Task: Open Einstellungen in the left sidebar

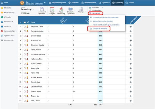Action: click(x=9, y=40)
